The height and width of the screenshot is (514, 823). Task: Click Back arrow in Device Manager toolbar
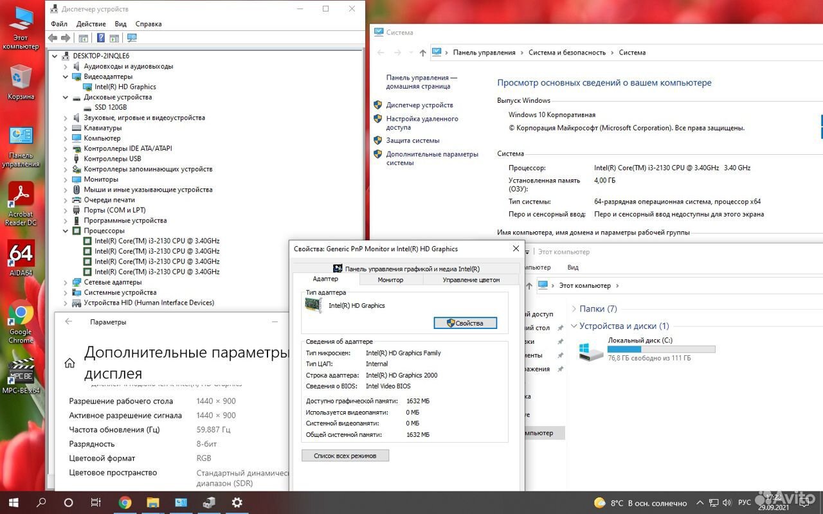click(53, 38)
